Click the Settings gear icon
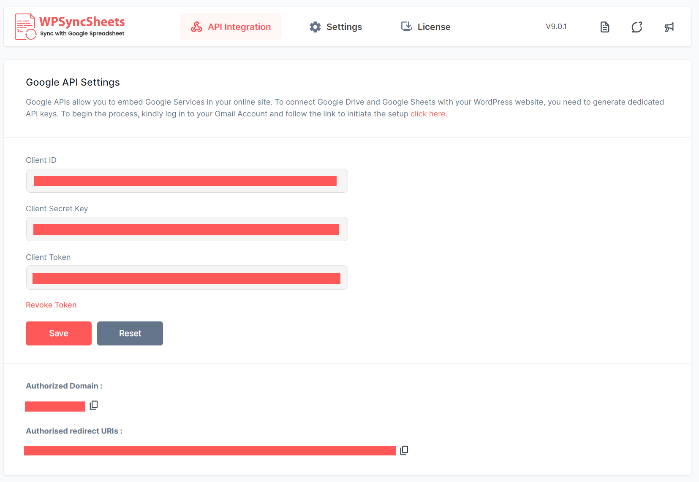 [x=315, y=27]
